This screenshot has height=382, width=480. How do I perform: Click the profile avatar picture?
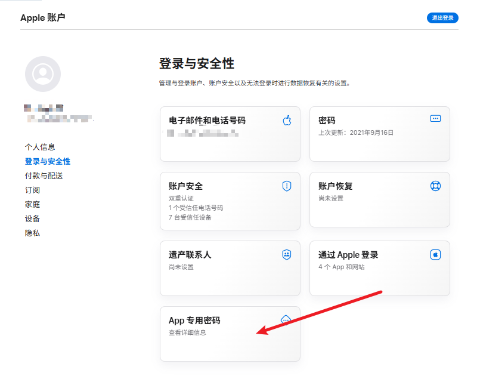43,74
